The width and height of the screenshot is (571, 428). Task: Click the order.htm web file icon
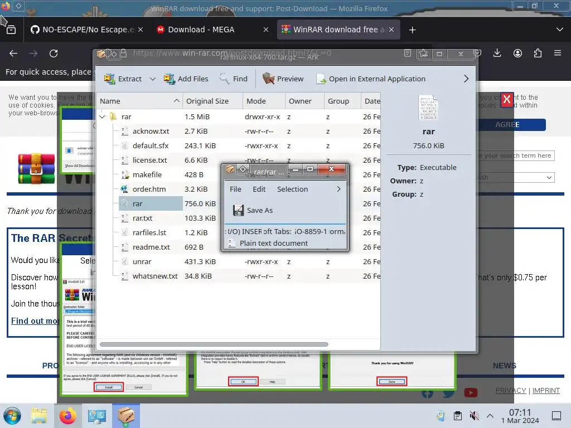click(x=124, y=189)
